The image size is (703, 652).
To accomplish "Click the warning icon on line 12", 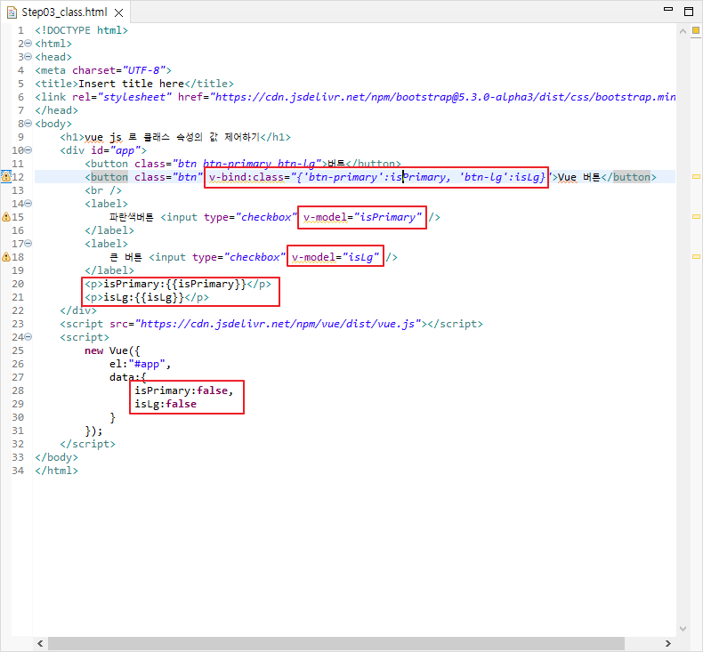I will (6, 176).
